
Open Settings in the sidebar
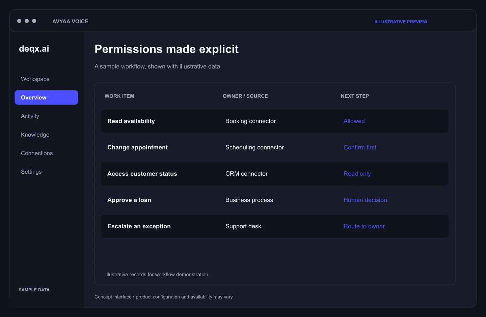click(x=31, y=172)
